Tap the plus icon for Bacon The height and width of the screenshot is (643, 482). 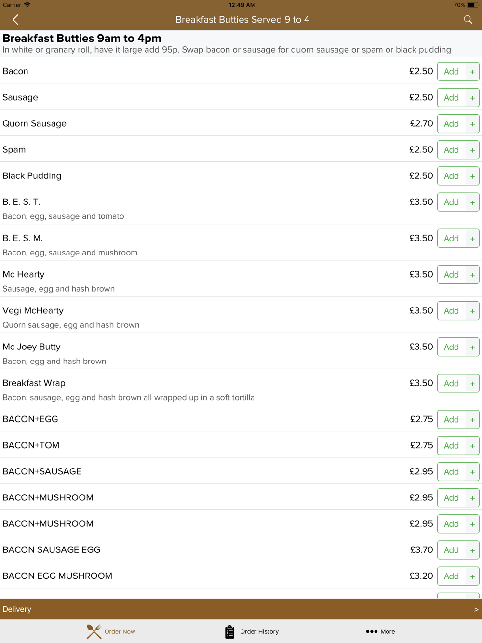[472, 71]
